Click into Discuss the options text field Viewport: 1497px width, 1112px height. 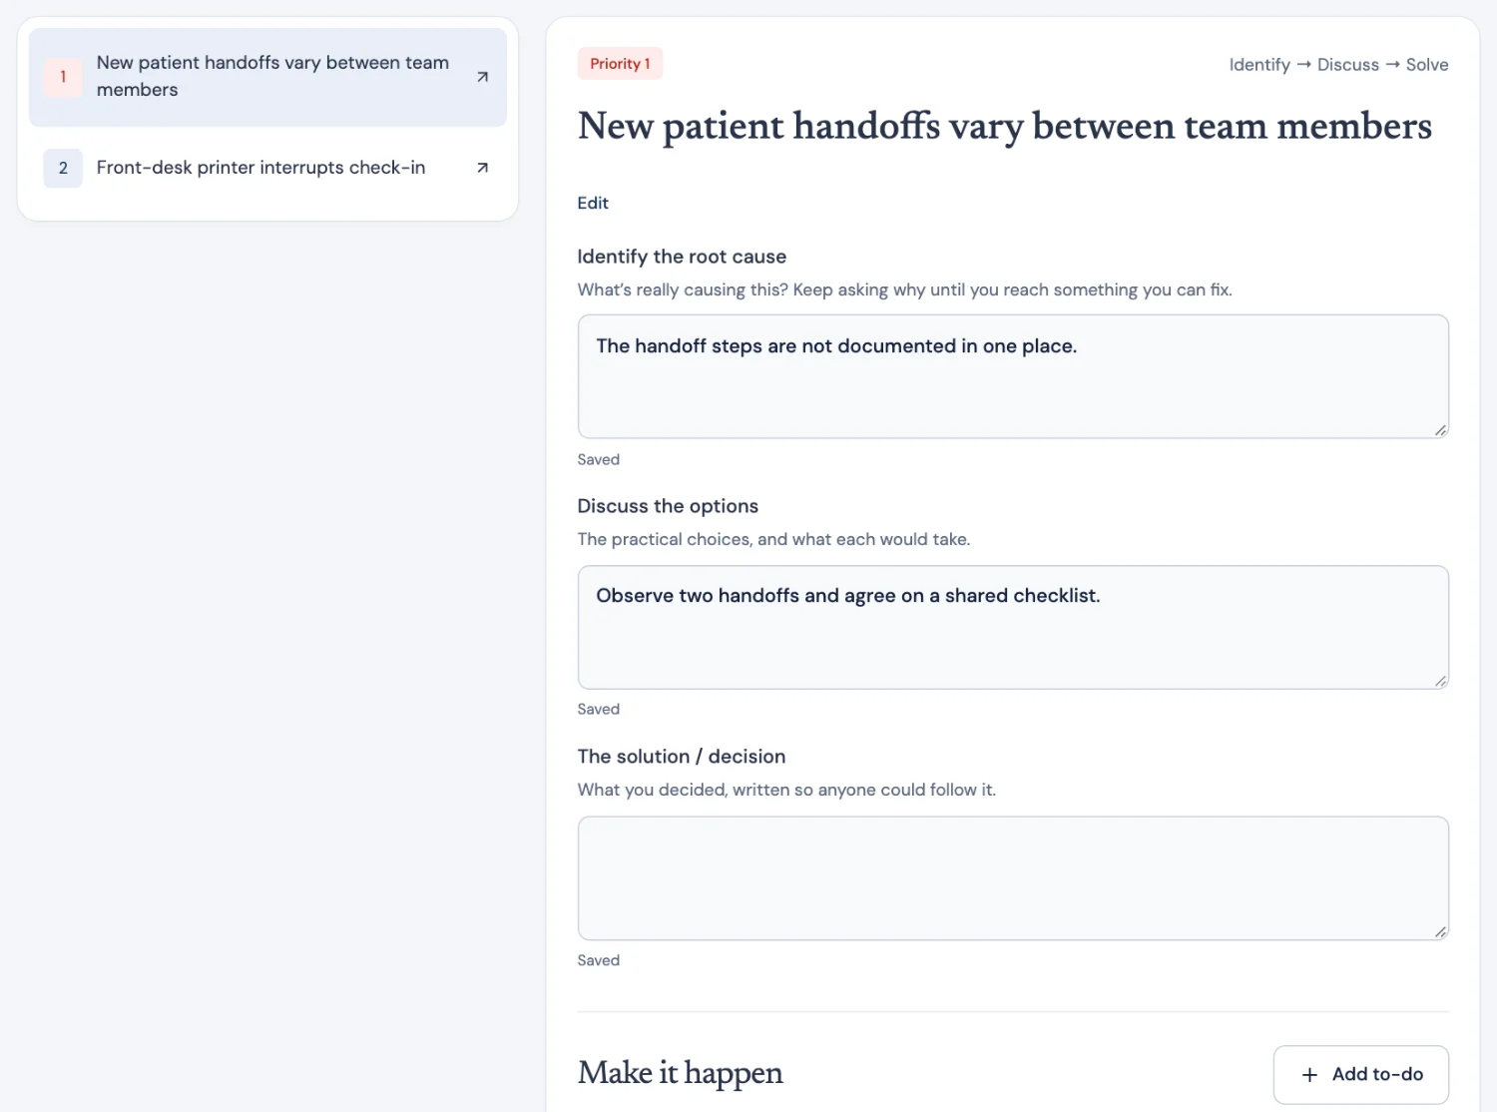pyautogui.click(x=1013, y=627)
